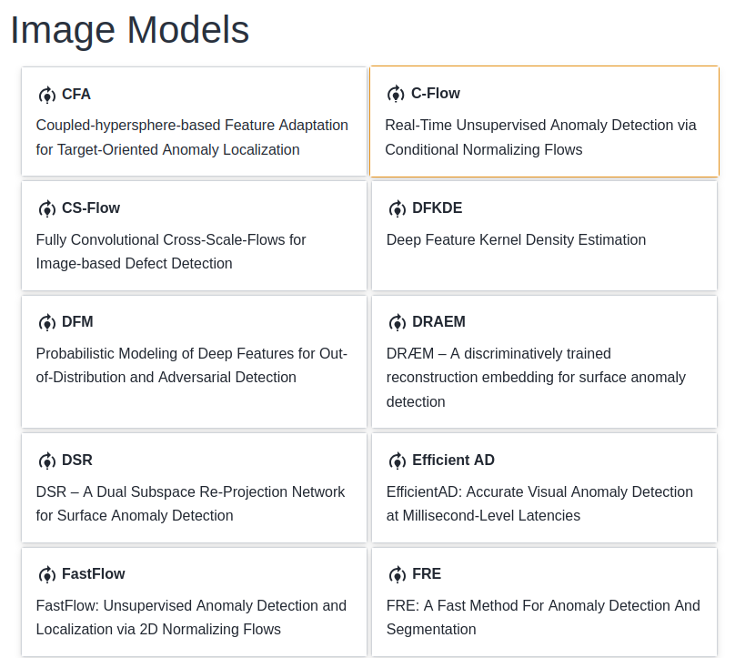The image size is (735, 658).
Task: Select the DRAEM card title
Action: point(439,322)
